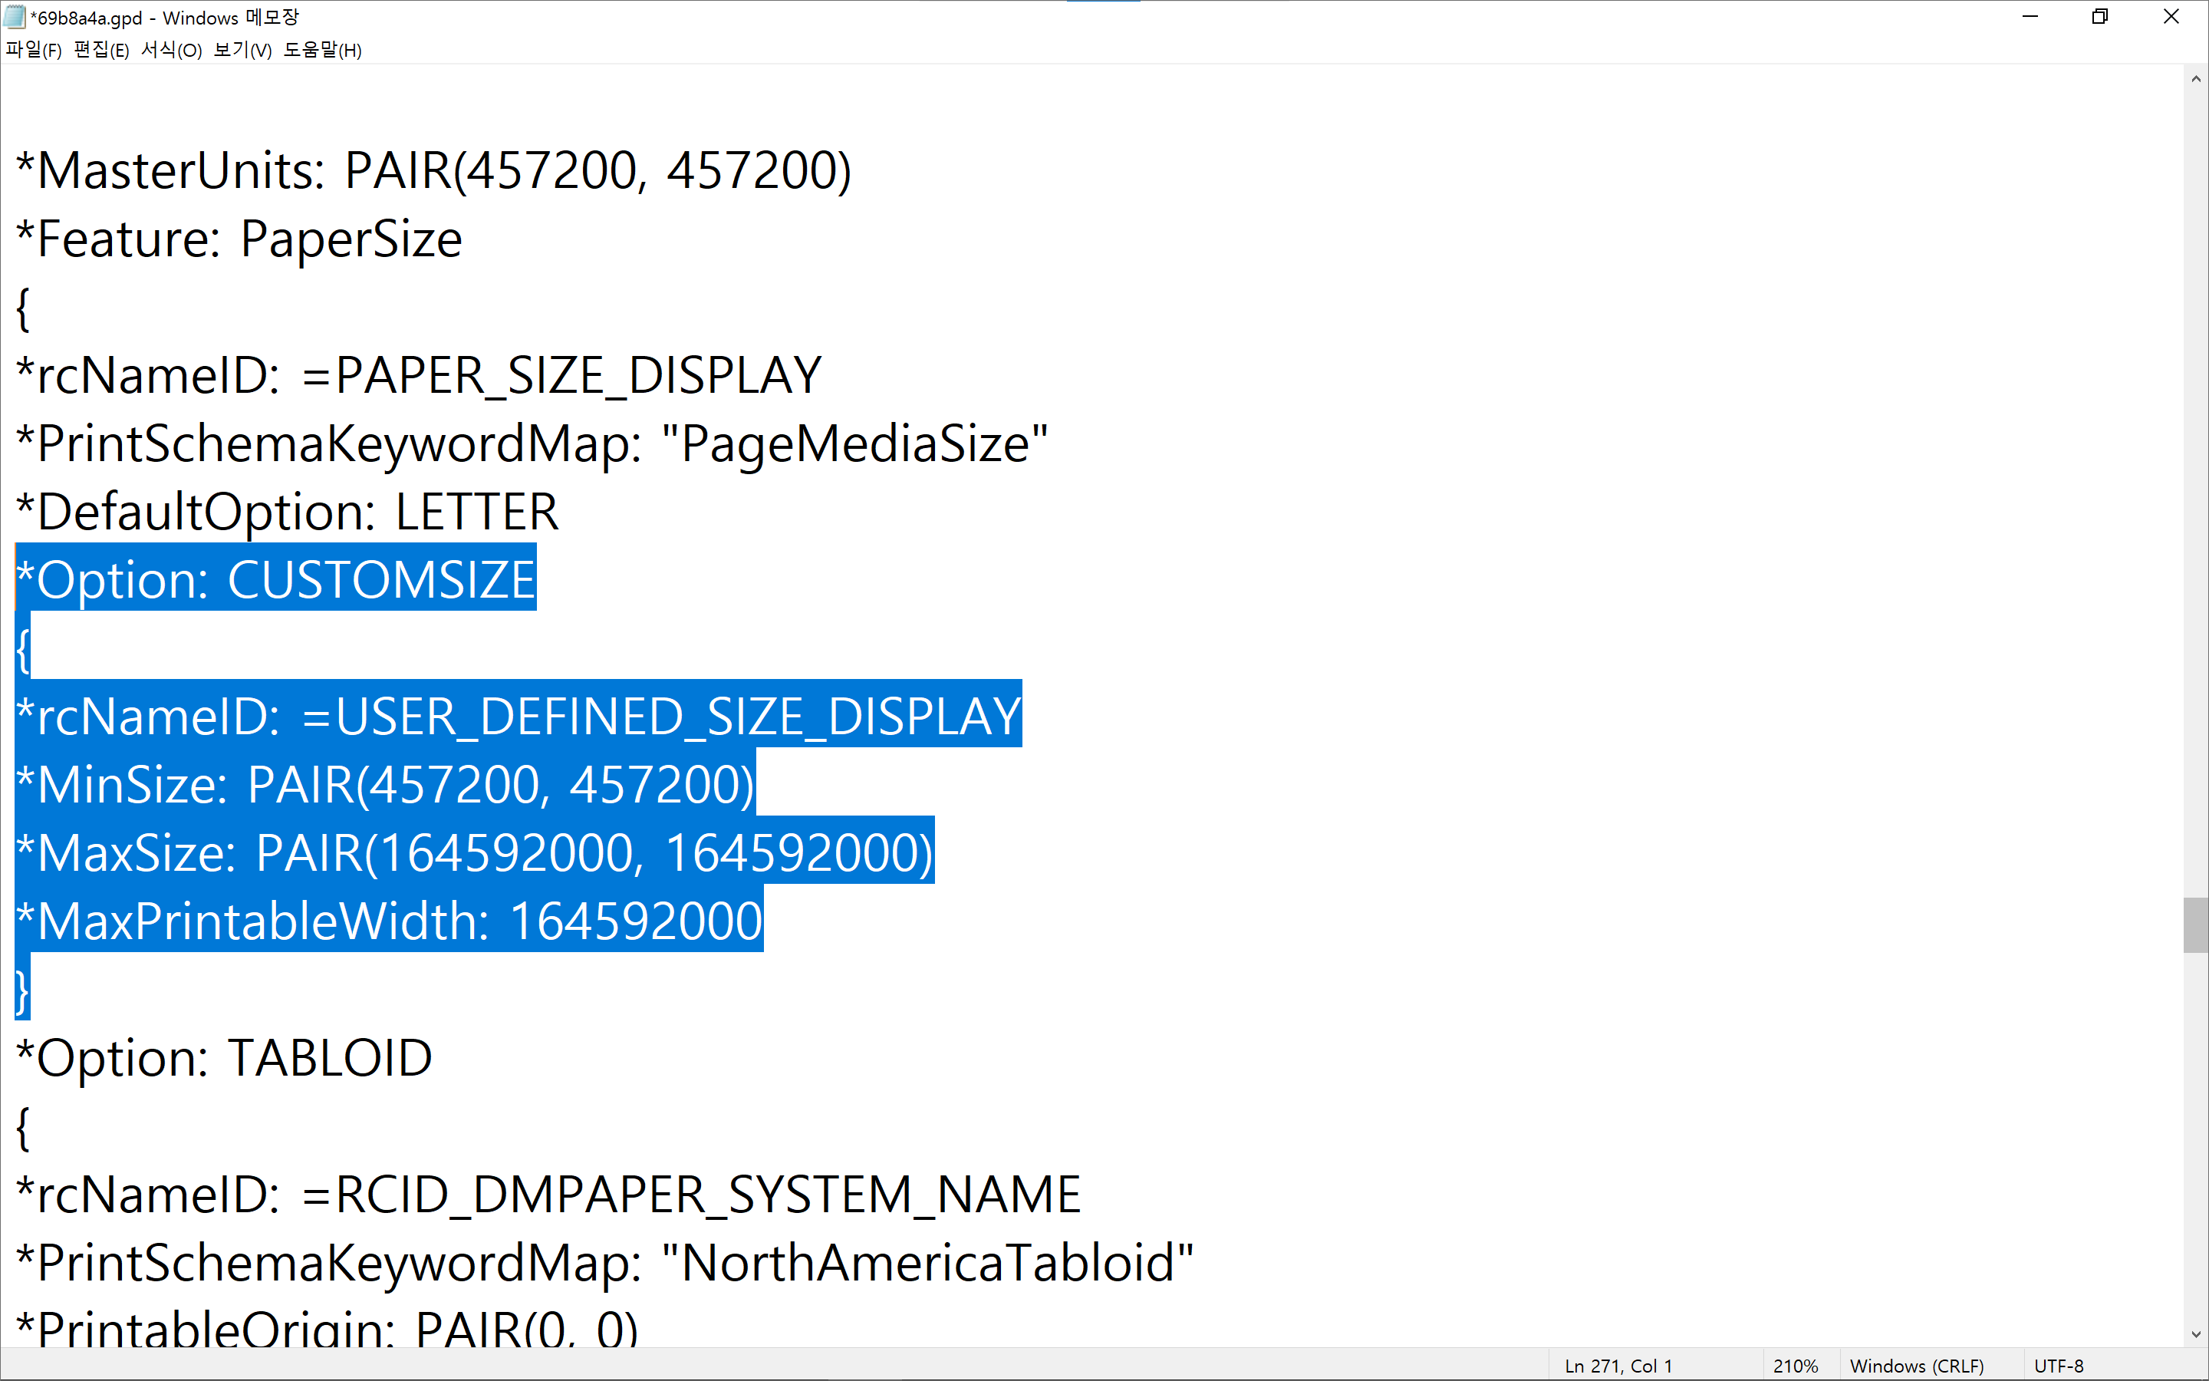Click the selected *MaxPrintableWidth line

tap(390, 921)
